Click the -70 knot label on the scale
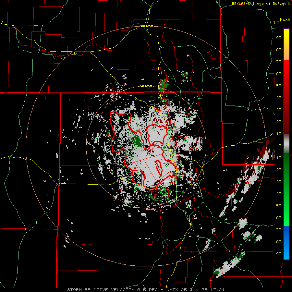 277,230
